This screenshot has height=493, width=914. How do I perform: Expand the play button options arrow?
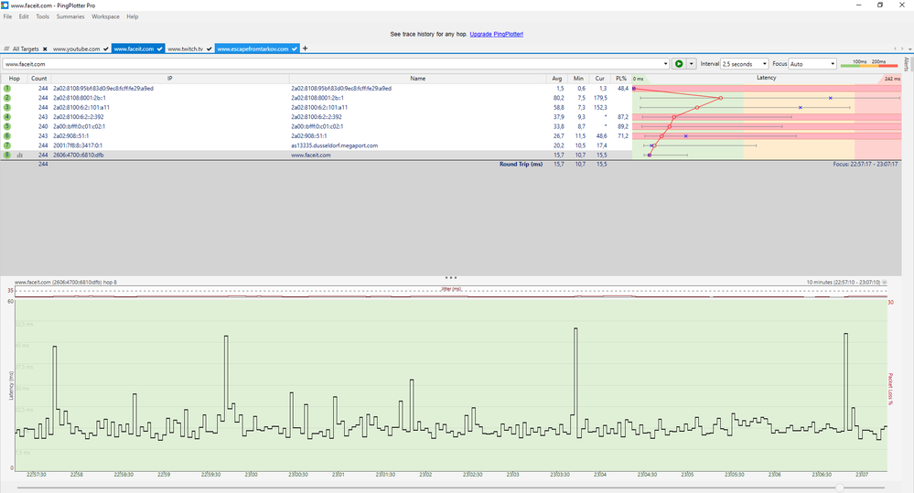[x=692, y=64]
